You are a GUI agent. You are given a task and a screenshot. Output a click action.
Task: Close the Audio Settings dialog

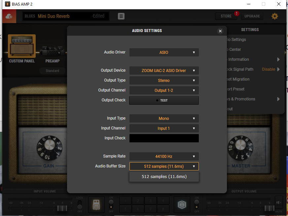tap(220, 31)
